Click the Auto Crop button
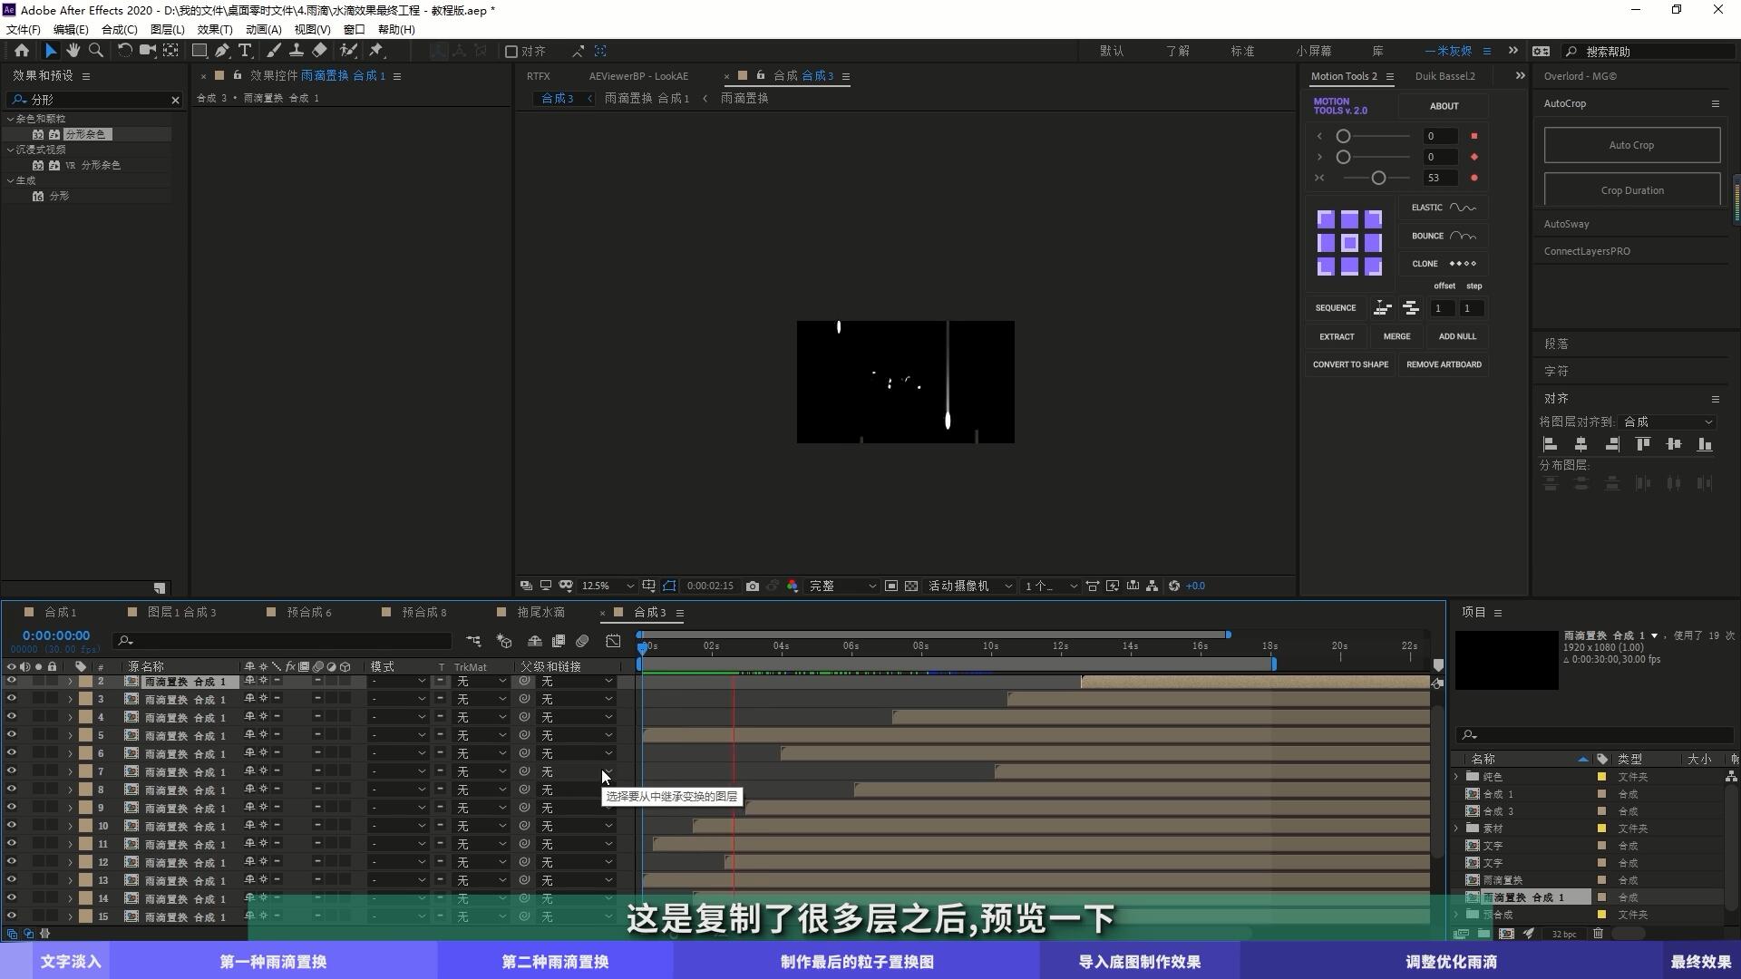This screenshot has width=1741, height=979. (x=1631, y=145)
